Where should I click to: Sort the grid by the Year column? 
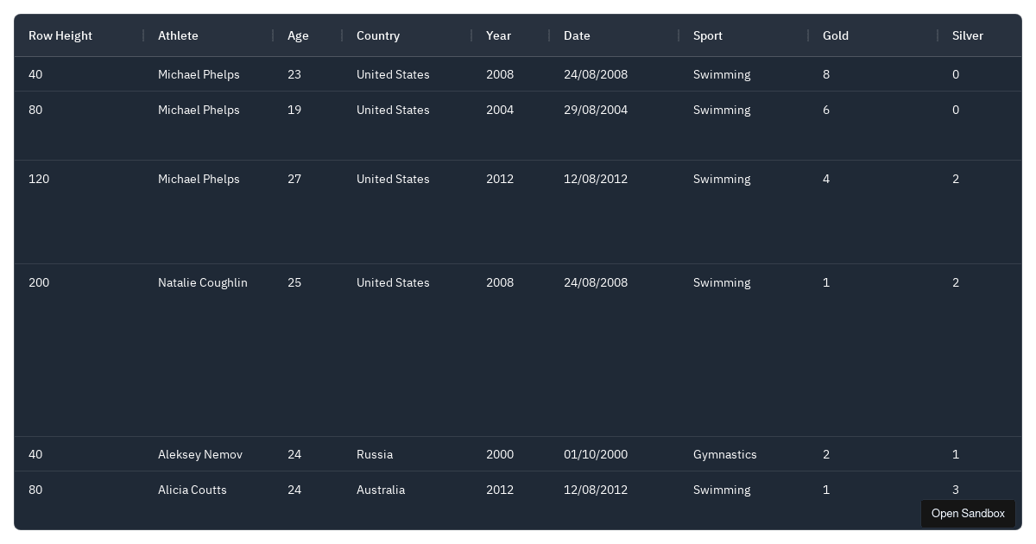[x=499, y=35]
